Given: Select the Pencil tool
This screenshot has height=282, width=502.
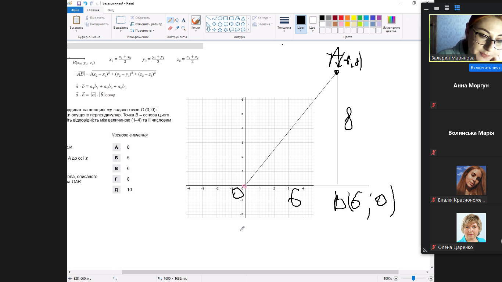Looking at the screenshot, I should (x=170, y=20).
